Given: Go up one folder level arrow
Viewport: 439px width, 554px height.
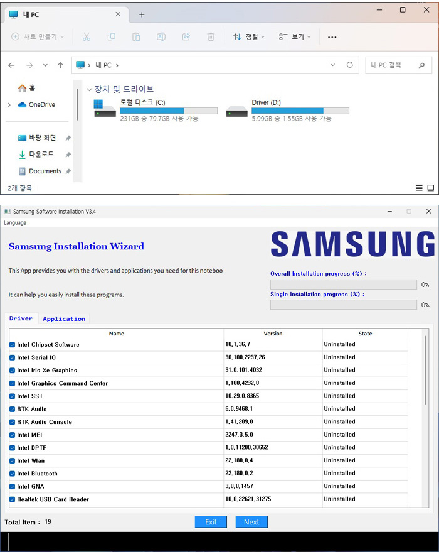Looking at the screenshot, I should 60,65.
